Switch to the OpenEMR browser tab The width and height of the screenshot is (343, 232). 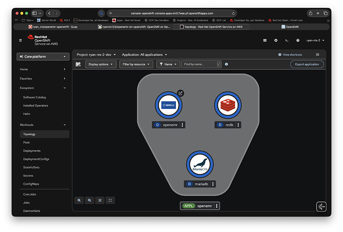click(290, 27)
